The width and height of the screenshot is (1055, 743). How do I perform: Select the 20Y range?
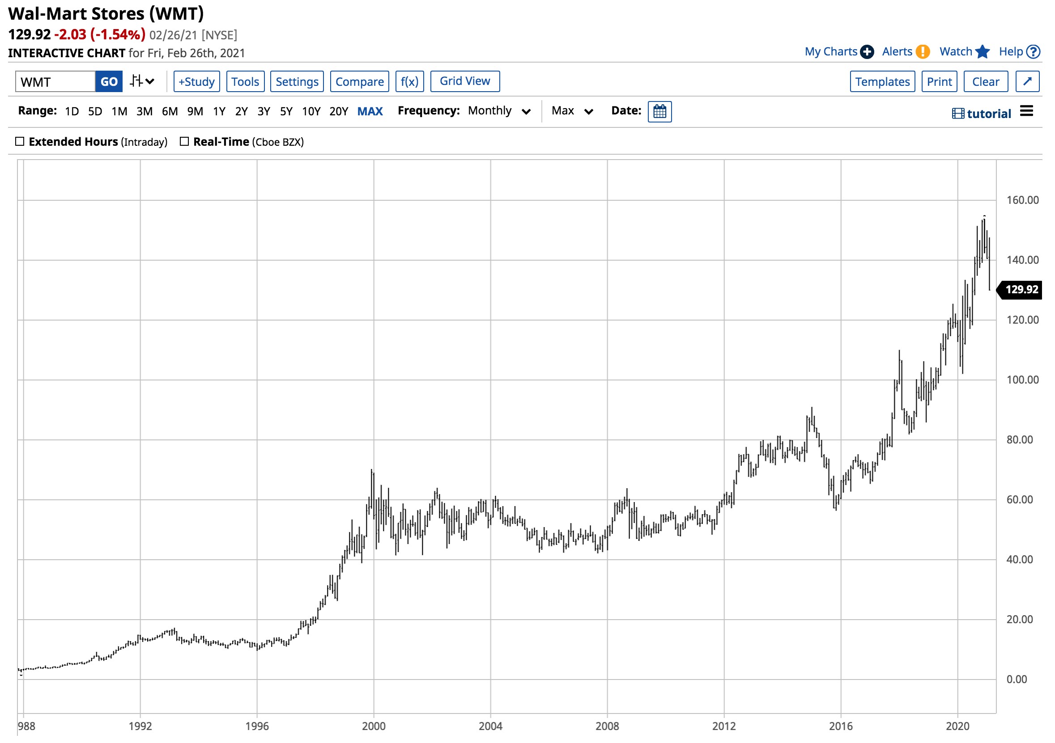(339, 111)
